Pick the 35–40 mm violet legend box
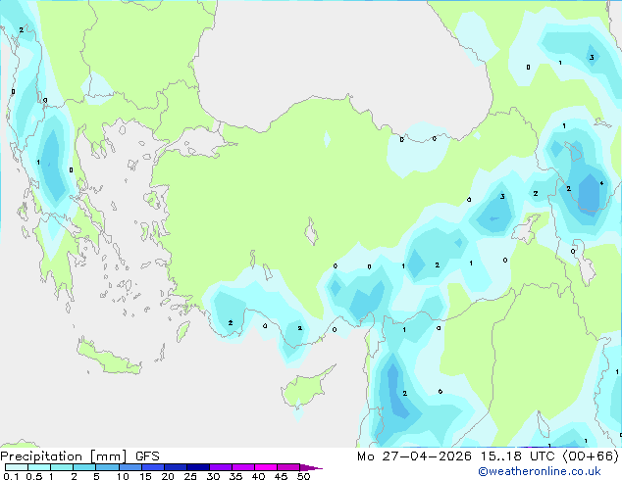Screen dimensions: 622x480 [x=243, y=467]
